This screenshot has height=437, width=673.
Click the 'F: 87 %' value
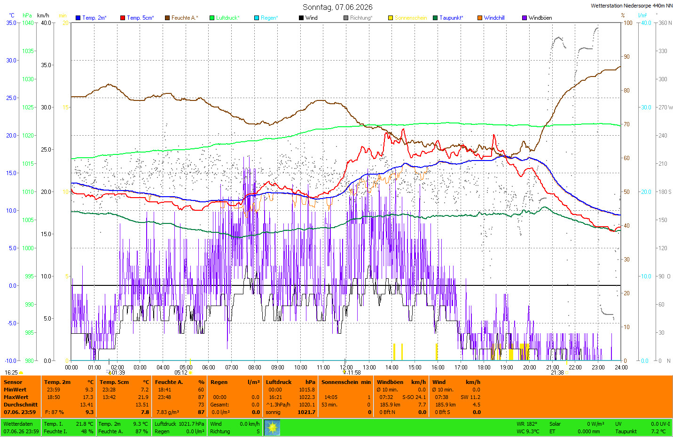point(55,412)
